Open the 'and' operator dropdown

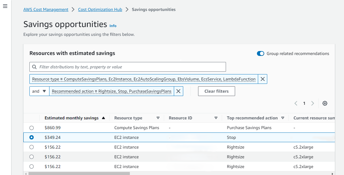(39, 91)
